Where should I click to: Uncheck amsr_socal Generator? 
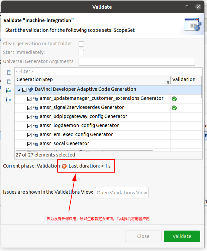click(29, 144)
